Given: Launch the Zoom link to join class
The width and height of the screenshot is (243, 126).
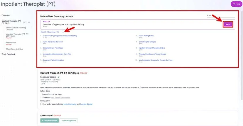Looking at the screenshot, I should [50, 94].
